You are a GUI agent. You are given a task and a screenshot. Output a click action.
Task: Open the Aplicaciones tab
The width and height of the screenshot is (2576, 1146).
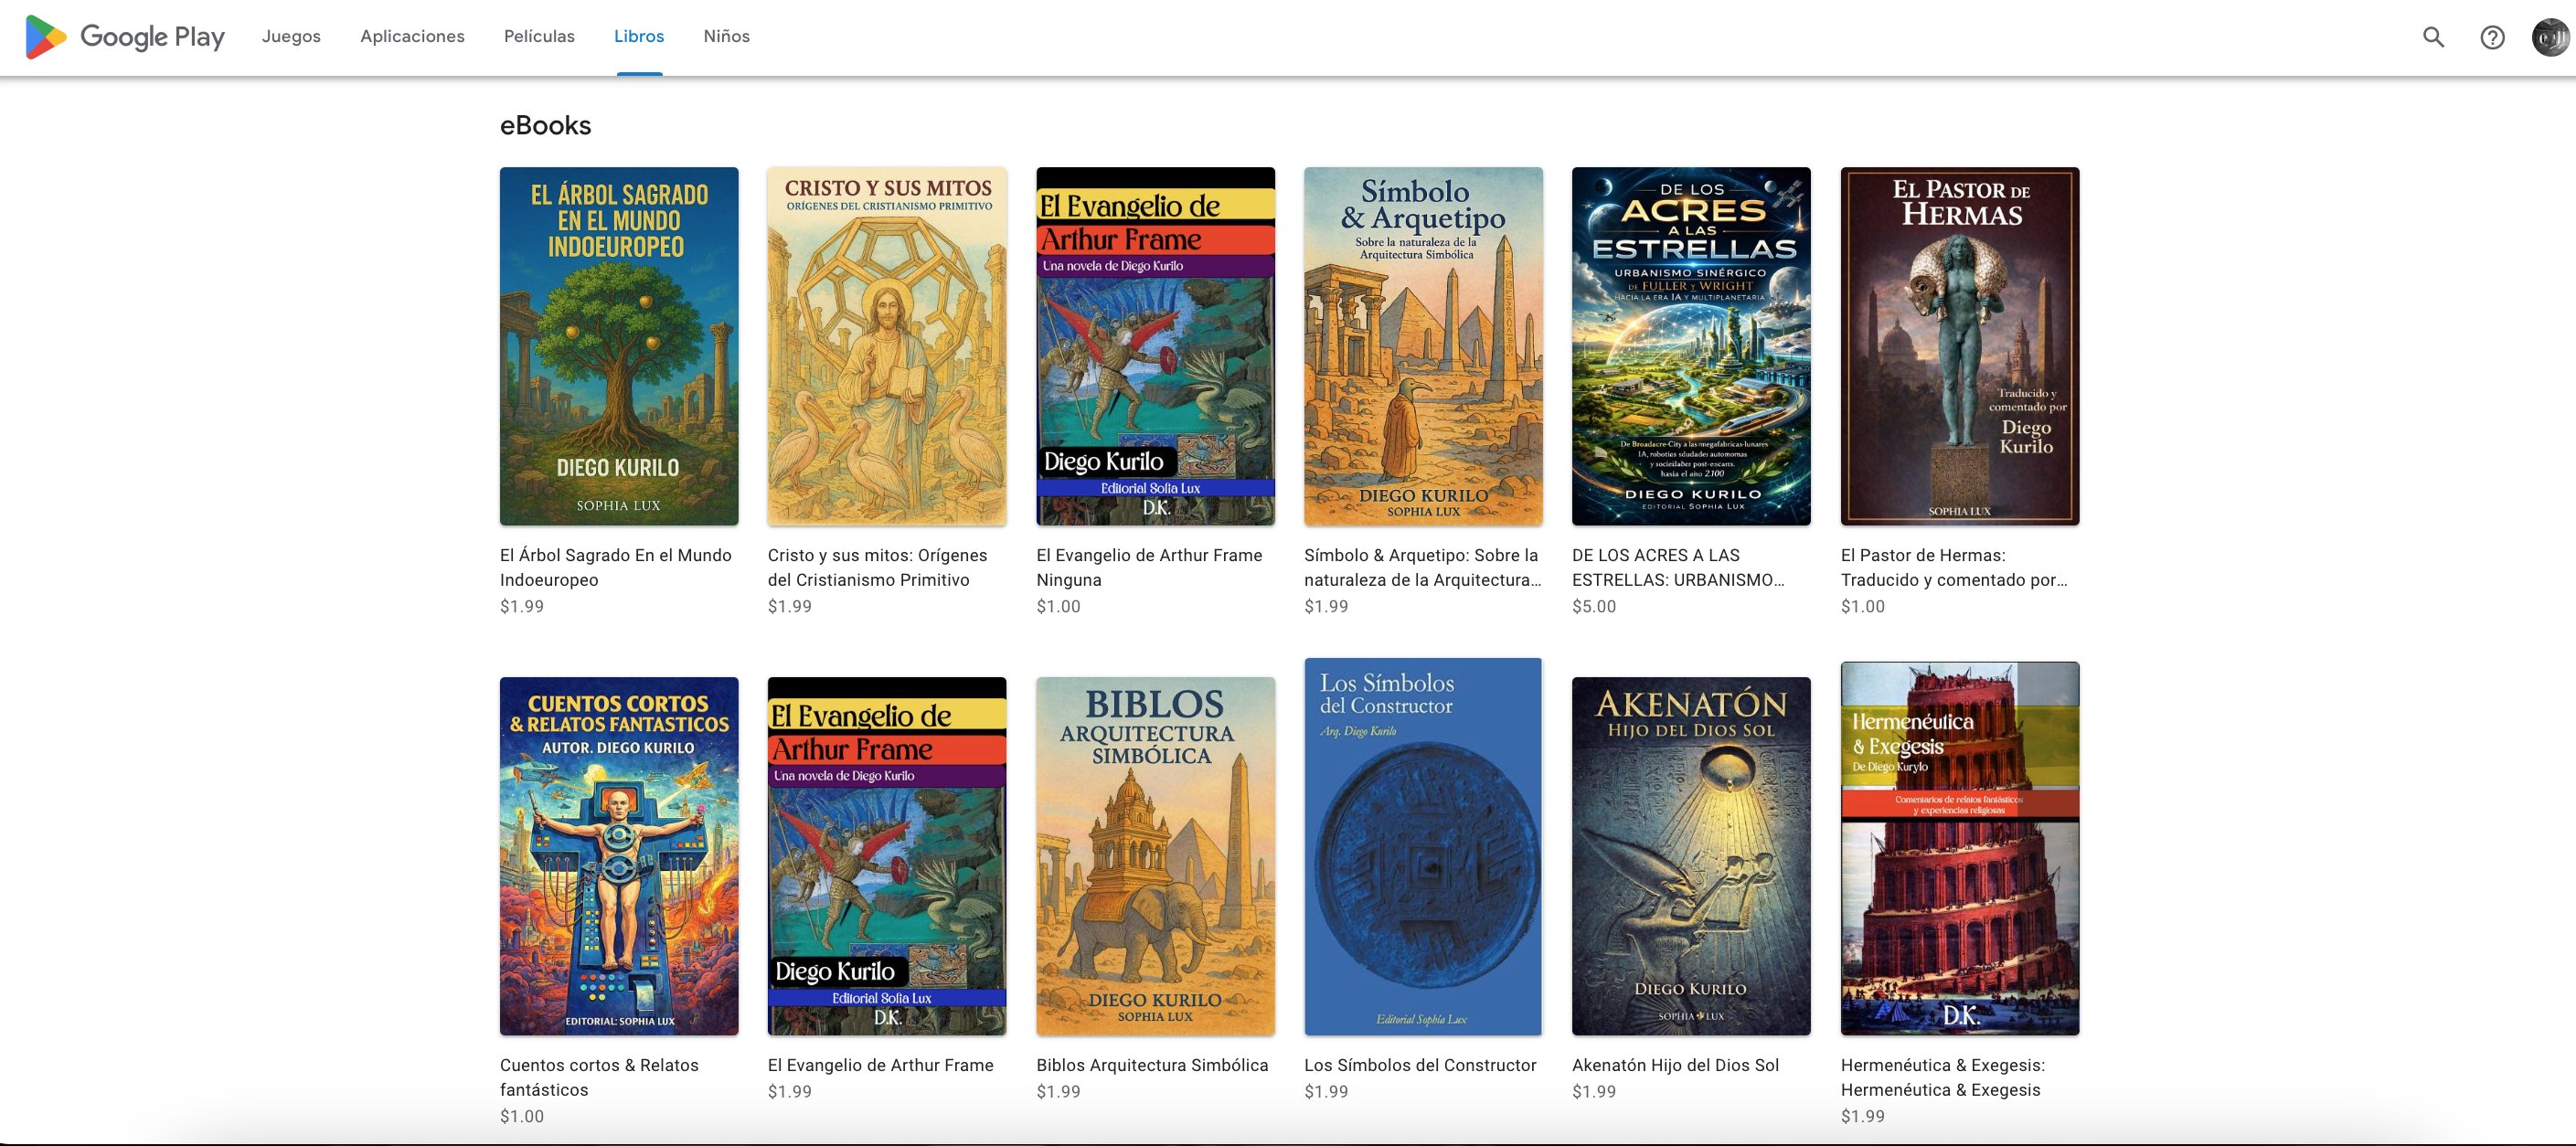coord(412,36)
